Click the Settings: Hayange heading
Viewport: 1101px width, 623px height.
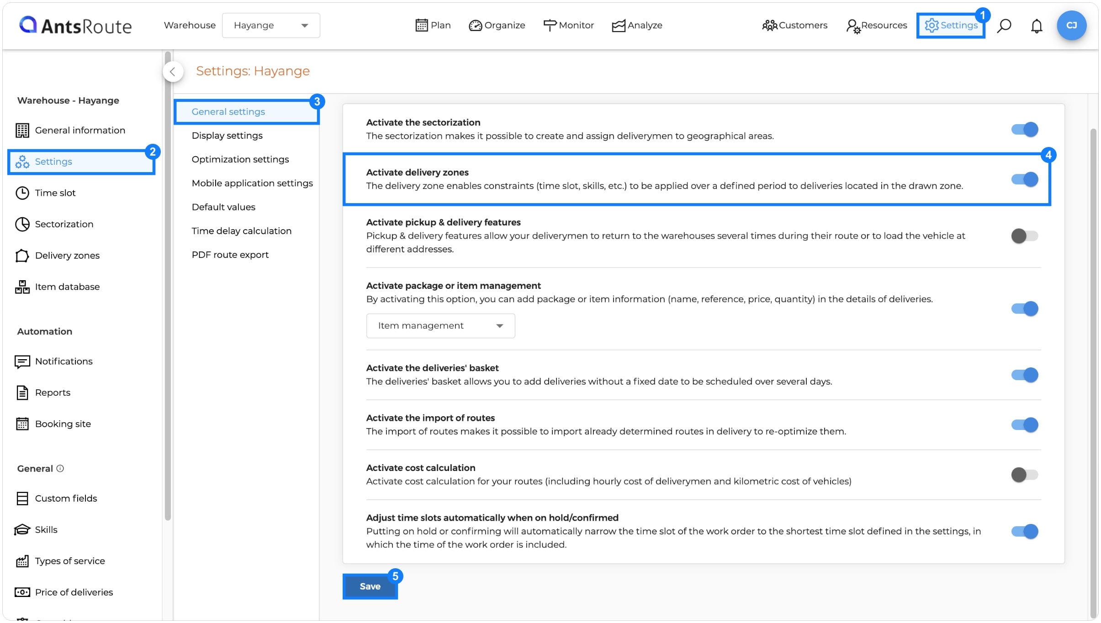pyautogui.click(x=253, y=71)
